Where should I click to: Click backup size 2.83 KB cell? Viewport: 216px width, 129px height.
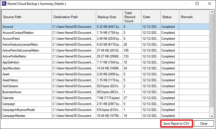tap(109, 74)
